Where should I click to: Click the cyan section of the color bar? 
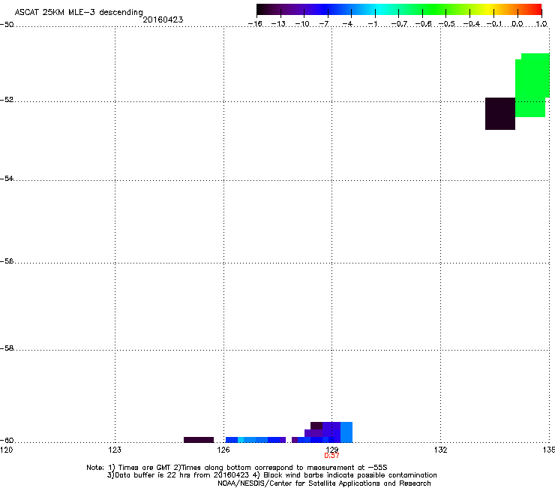380,9
